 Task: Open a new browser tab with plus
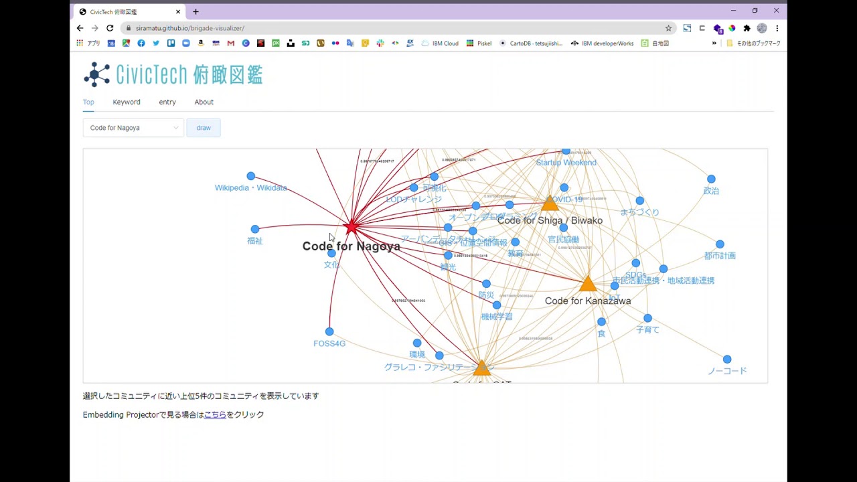point(196,11)
